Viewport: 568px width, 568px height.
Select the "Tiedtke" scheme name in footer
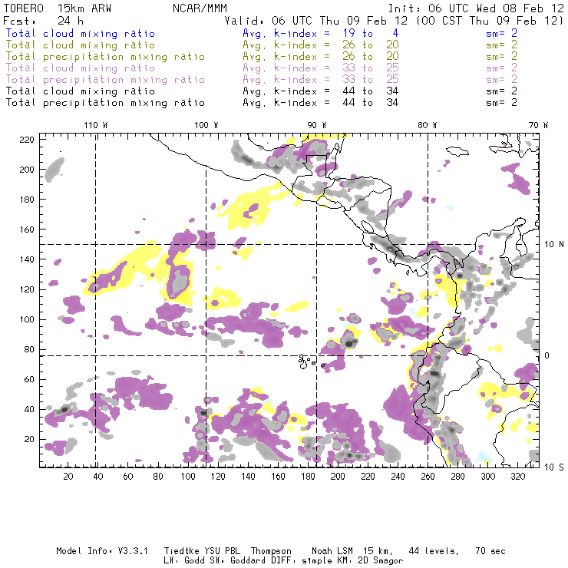(x=182, y=551)
